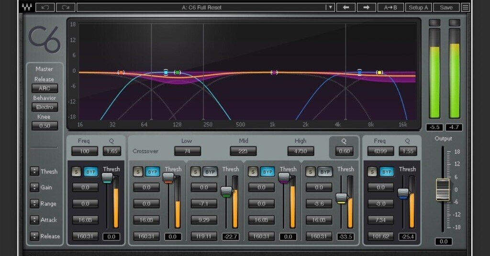490x256 pixels.
Task: Click the master Attack stepper
Action: point(34,220)
